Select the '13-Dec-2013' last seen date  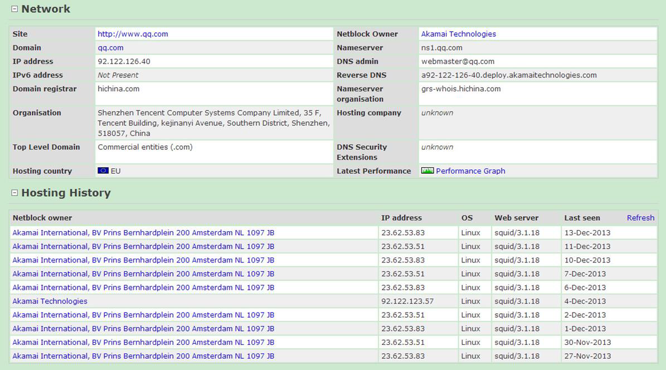(x=587, y=233)
